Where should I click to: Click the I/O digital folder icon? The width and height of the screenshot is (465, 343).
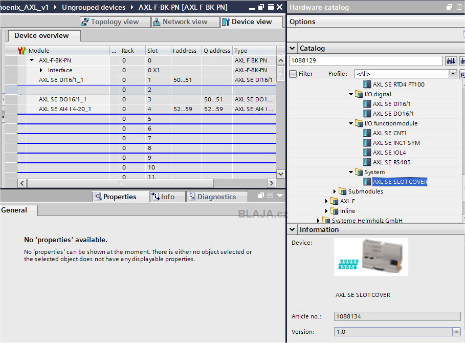click(359, 94)
